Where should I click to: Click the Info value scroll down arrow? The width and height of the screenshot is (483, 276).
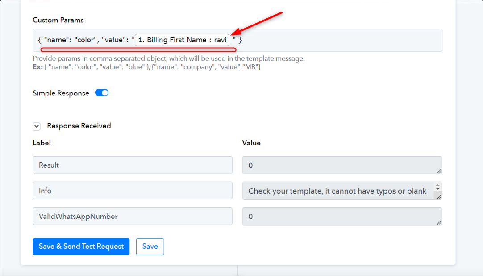pyautogui.click(x=438, y=189)
